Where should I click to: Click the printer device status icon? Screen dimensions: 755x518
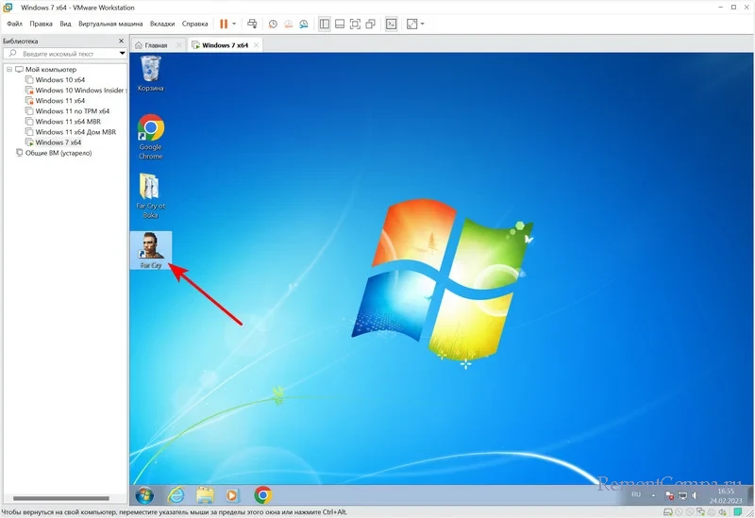(711, 512)
